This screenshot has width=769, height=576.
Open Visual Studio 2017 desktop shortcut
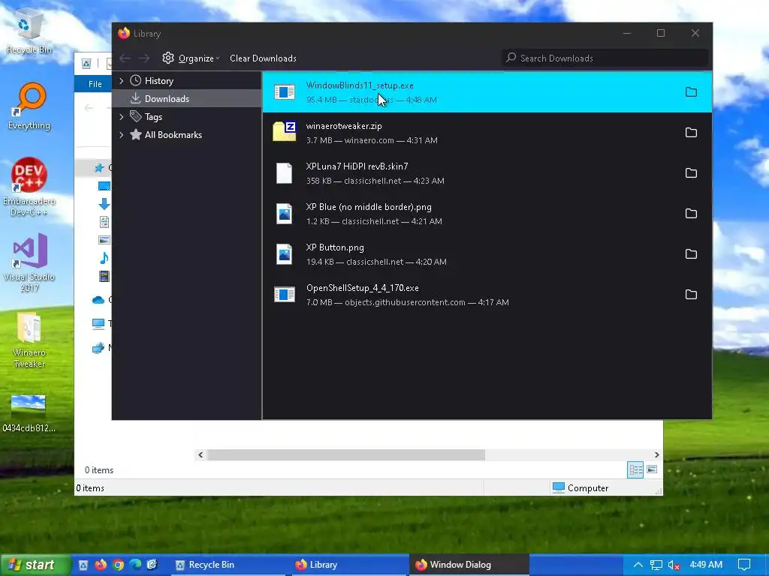pos(29,262)
